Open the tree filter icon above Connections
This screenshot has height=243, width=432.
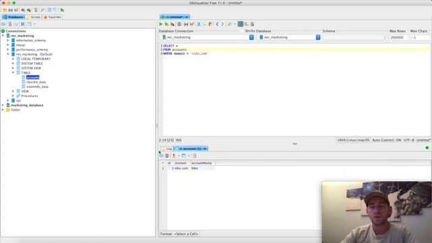[x=30, y=24]
